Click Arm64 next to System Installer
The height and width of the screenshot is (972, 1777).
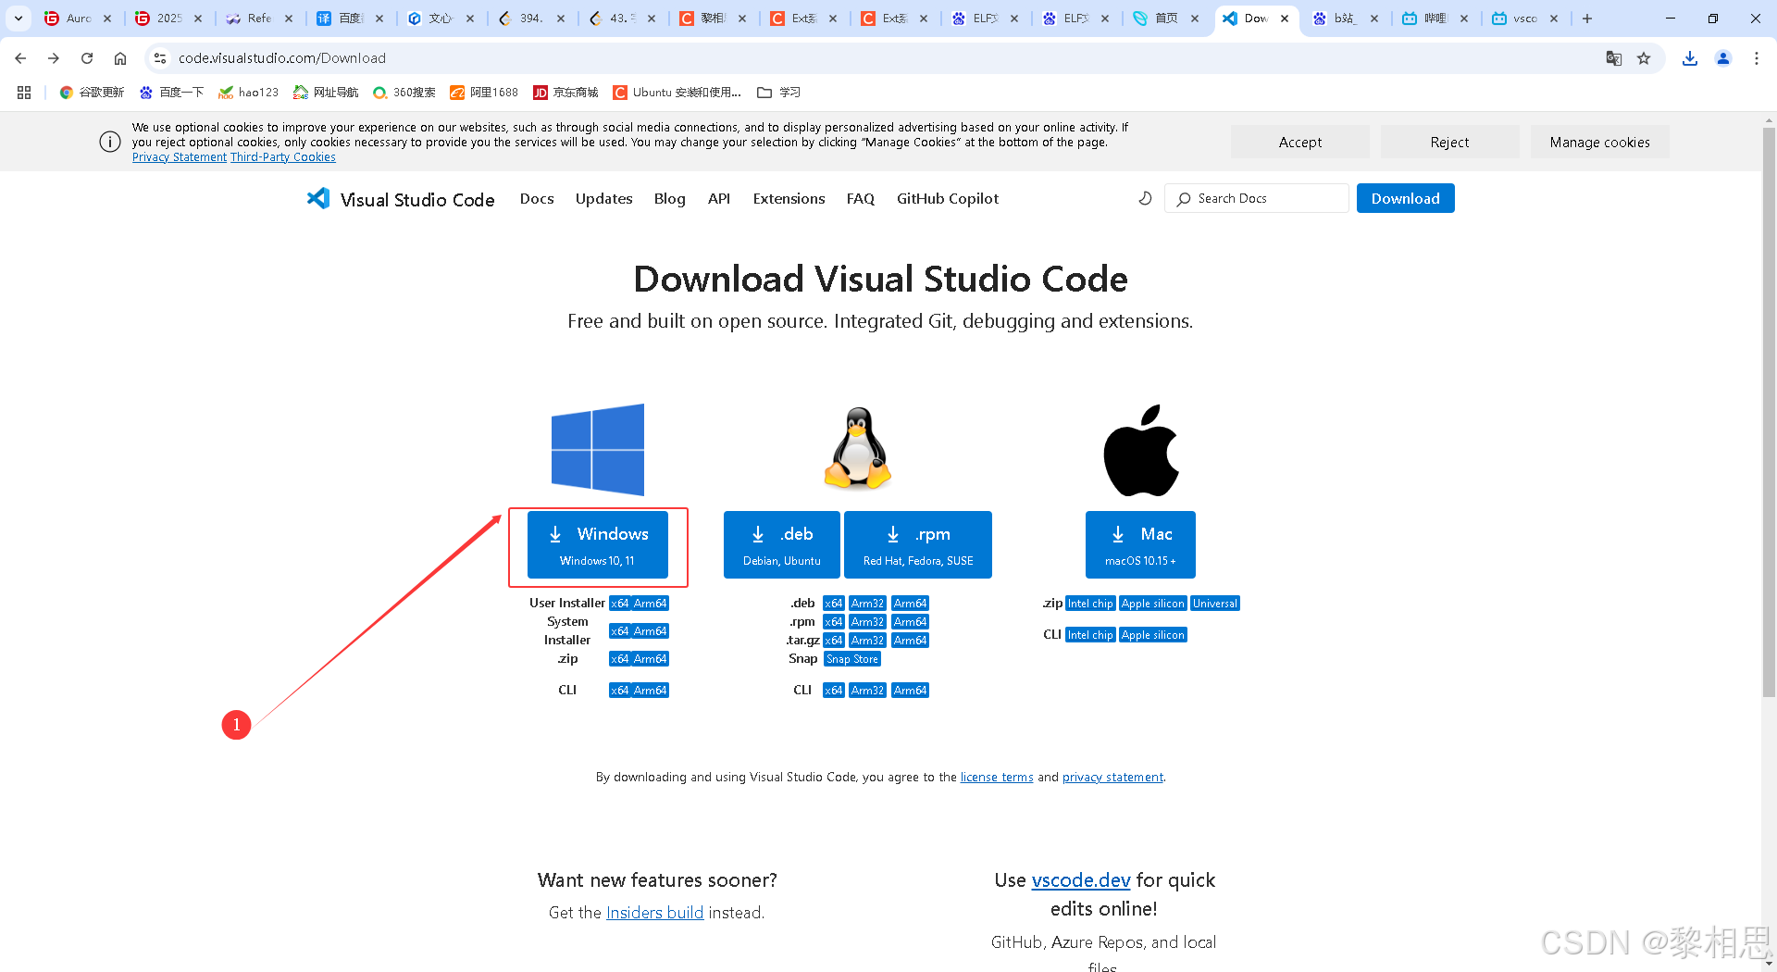click(x=650, y=631)
